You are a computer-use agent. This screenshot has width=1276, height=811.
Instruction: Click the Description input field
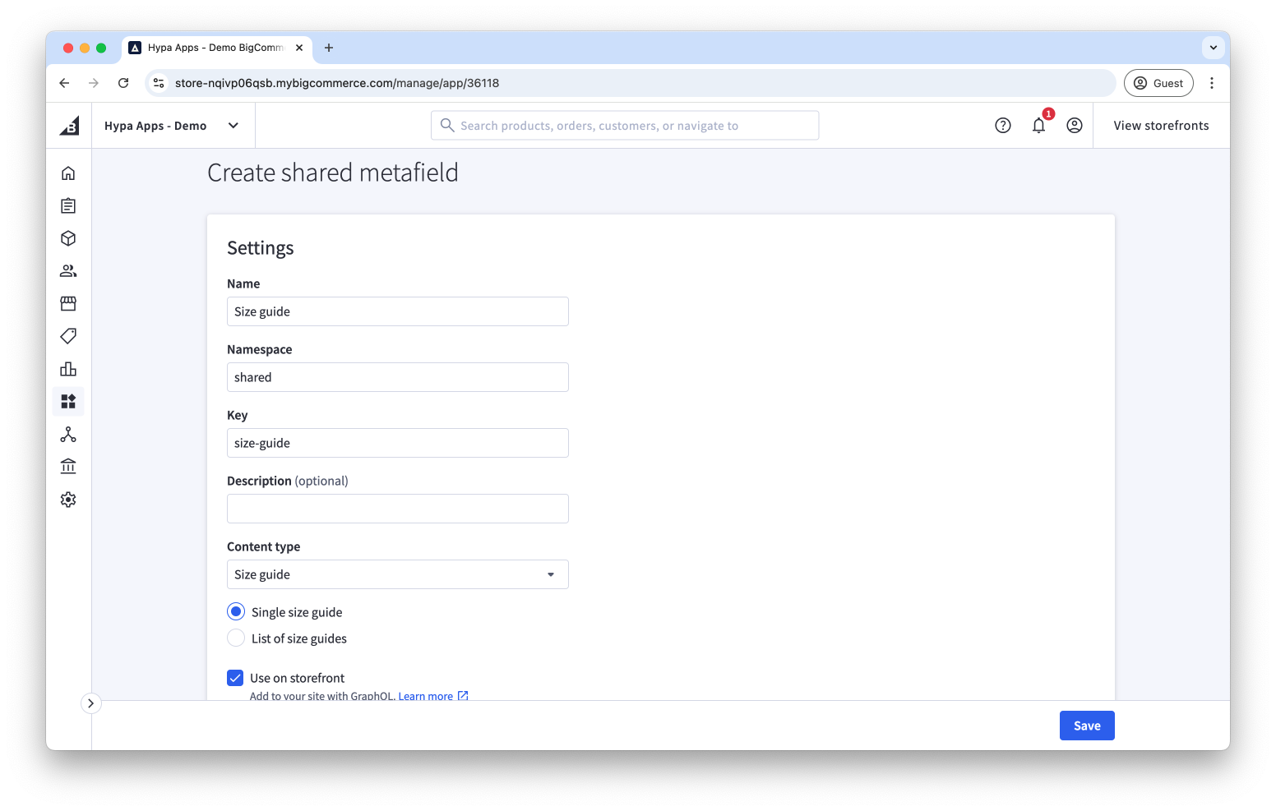coord(398,509)
